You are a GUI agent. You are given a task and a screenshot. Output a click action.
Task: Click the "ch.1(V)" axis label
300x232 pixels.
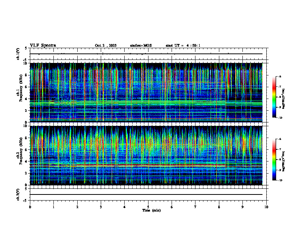(x=18, y=54)
